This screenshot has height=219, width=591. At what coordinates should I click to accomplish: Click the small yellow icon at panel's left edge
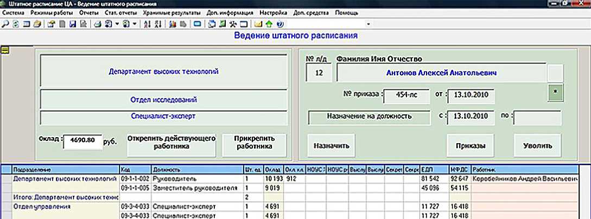(5, 50)
